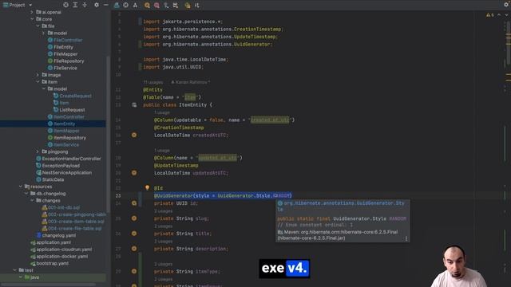This screenshot has height=287, width=511.
Task: Collapse the changes folder
Action: click(x=32, y=200)
